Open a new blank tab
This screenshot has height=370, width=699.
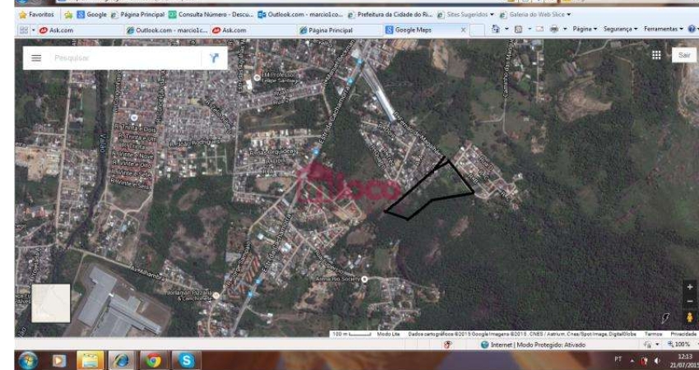[x=477, y=30]
